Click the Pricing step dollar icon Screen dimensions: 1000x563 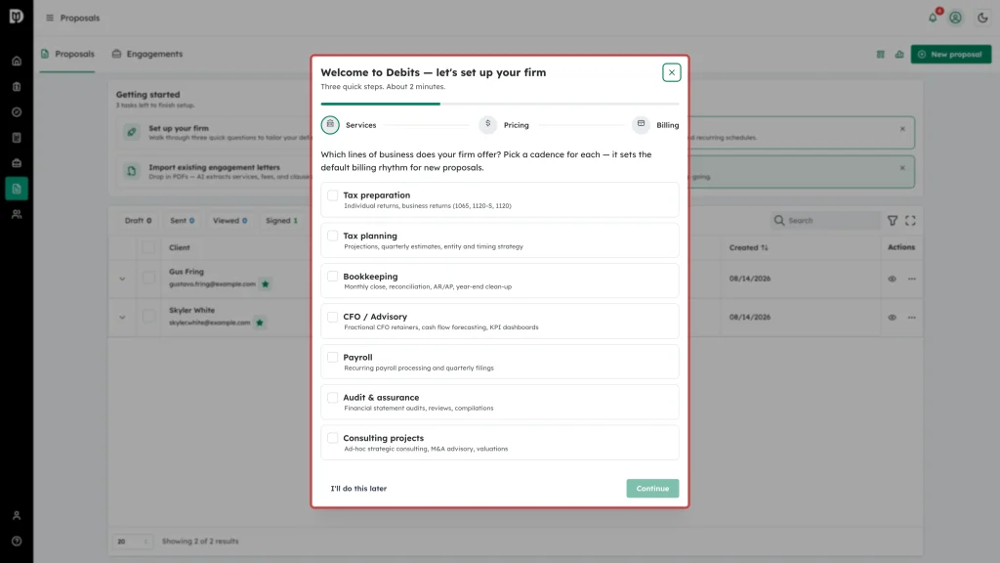point(488,124)
